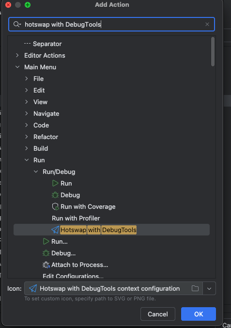Open the Icon dropdown arrow
The width and height of the screenshot is (231, 328).
[209, 289]
